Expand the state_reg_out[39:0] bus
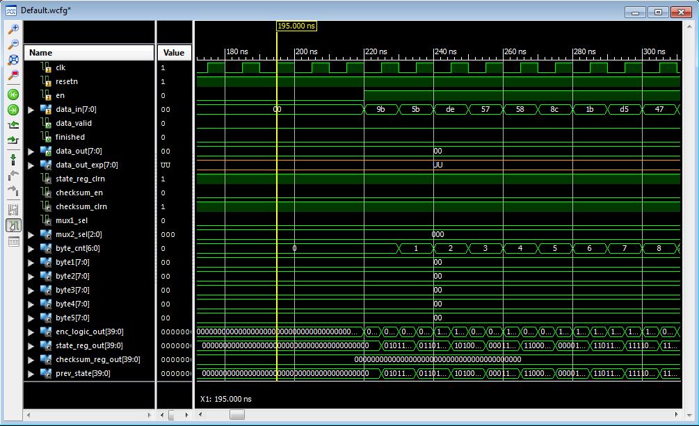This screenshot has height=426, width=699. (31, 346)
